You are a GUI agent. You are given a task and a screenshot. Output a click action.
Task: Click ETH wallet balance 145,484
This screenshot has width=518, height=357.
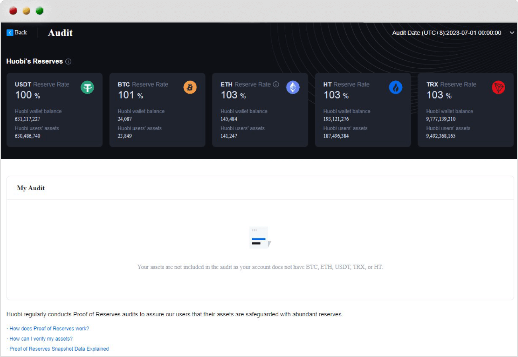point(229,119)
